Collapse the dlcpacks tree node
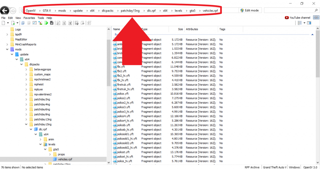Viewport: 320px width, 169px height. (x=21, y=65)
